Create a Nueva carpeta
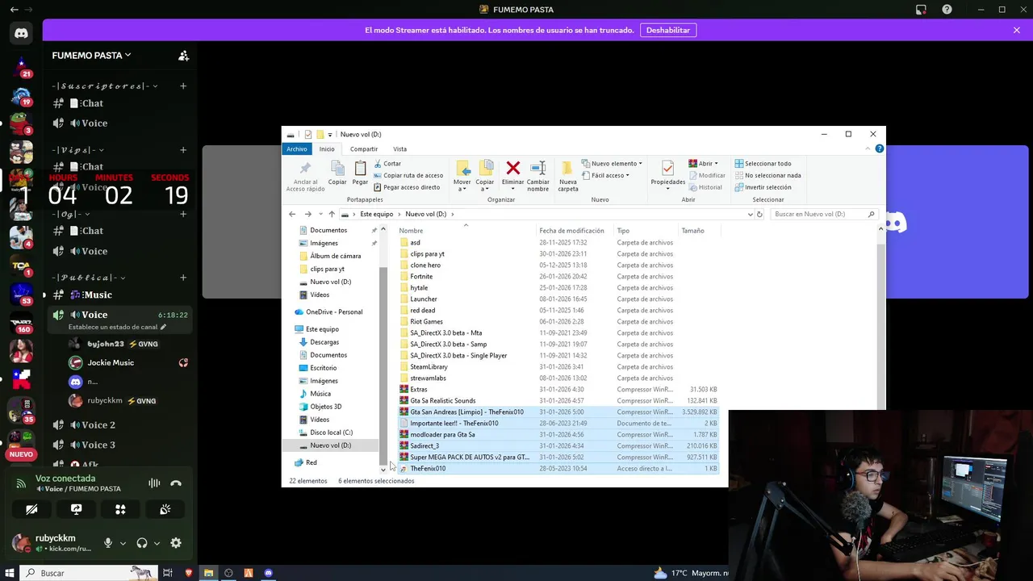The height and width of the screenshot is (581, 1033). coord(568,175)
